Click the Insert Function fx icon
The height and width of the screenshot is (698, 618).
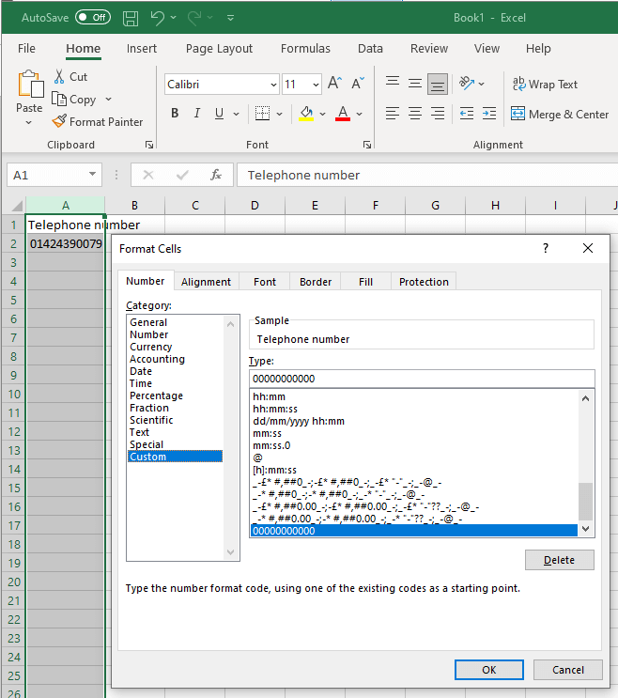216,175
